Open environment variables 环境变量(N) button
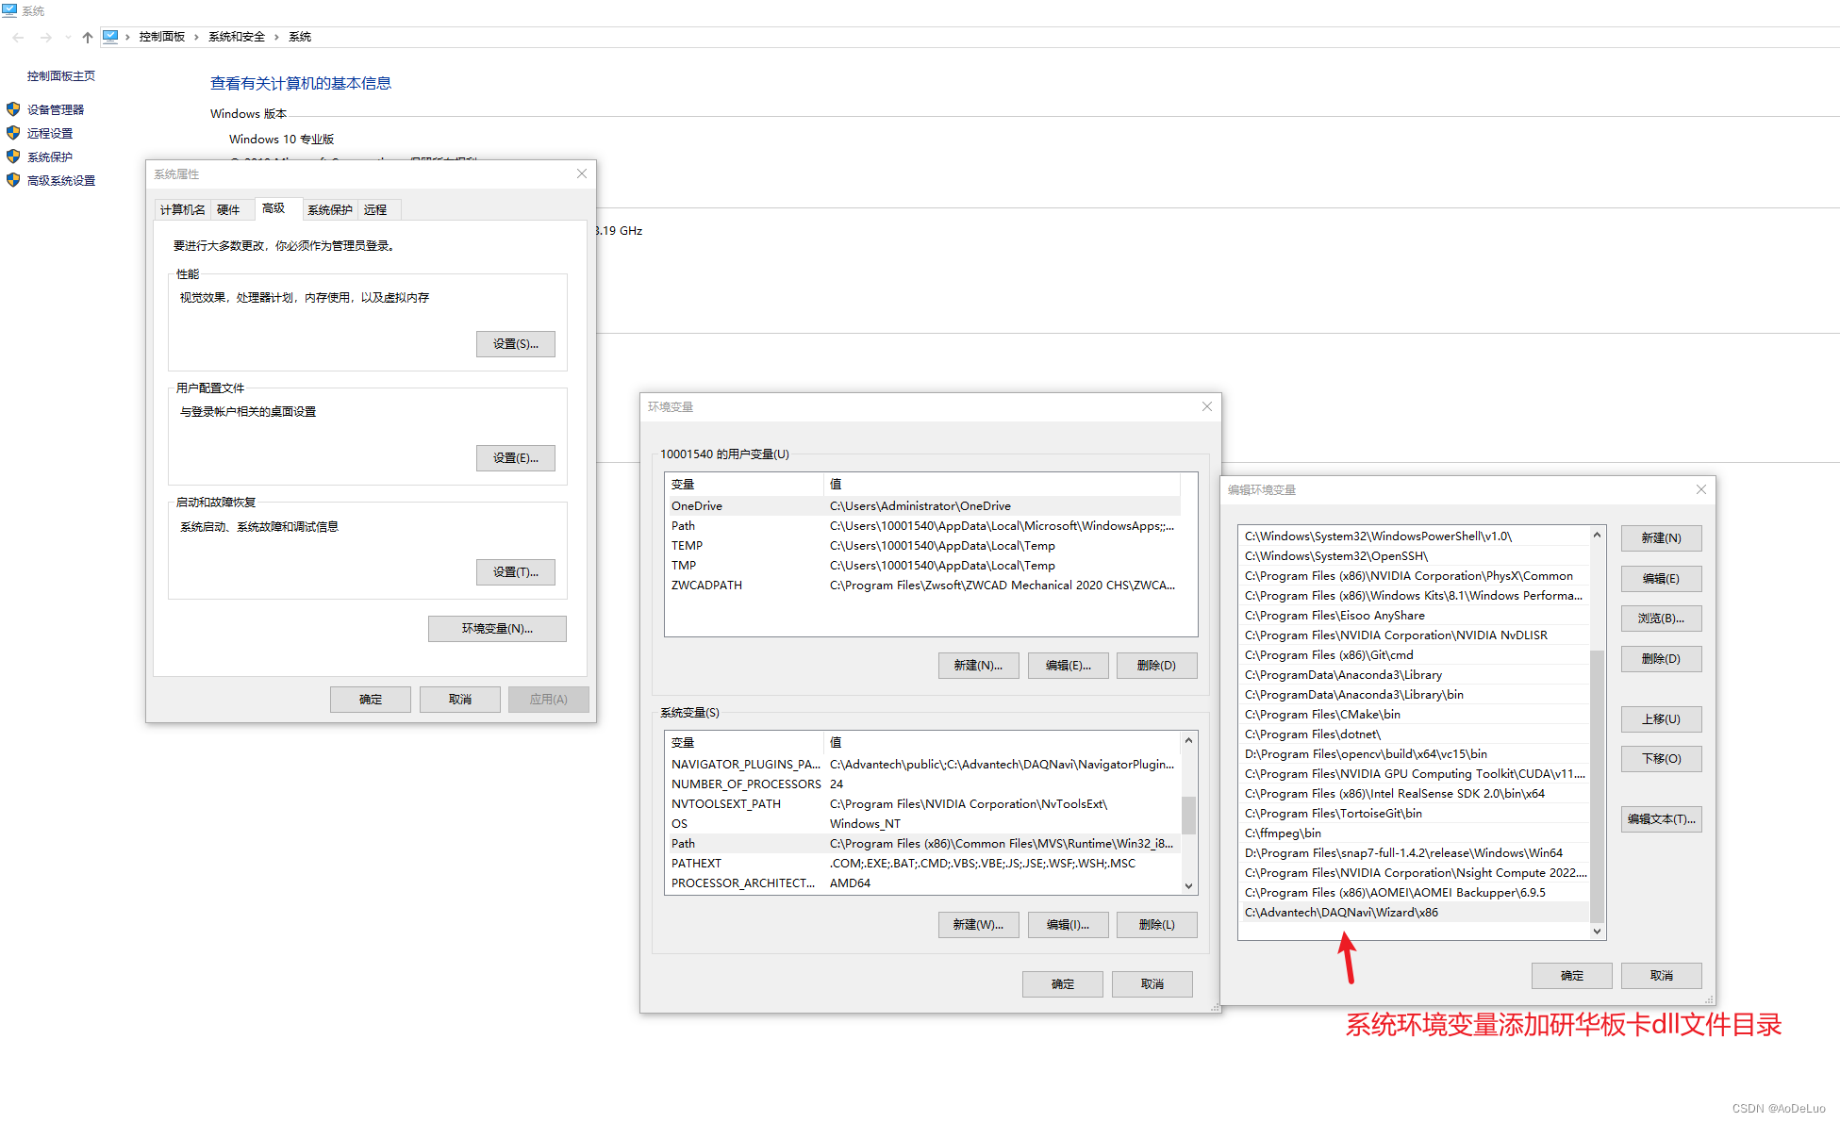1840x1122 pixels. click(x=497, y=629)
